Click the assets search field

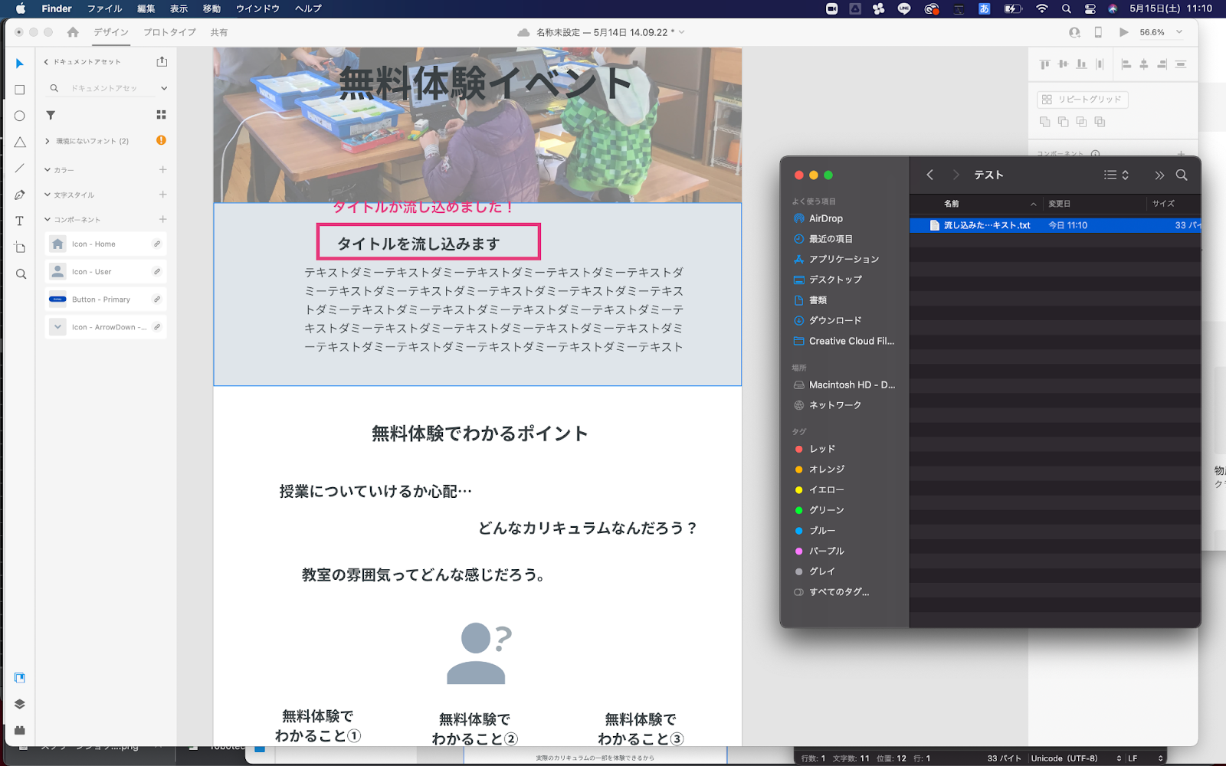pyautogui.click(x=104, y=88)
